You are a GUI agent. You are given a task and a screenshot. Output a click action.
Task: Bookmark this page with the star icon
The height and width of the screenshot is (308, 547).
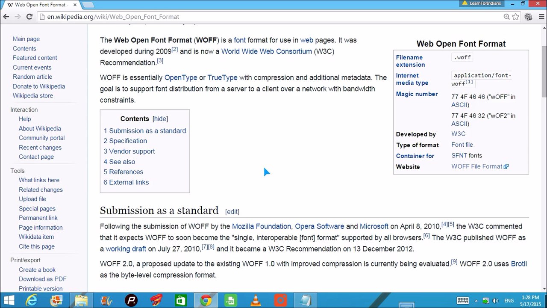[x=516, y=17]
